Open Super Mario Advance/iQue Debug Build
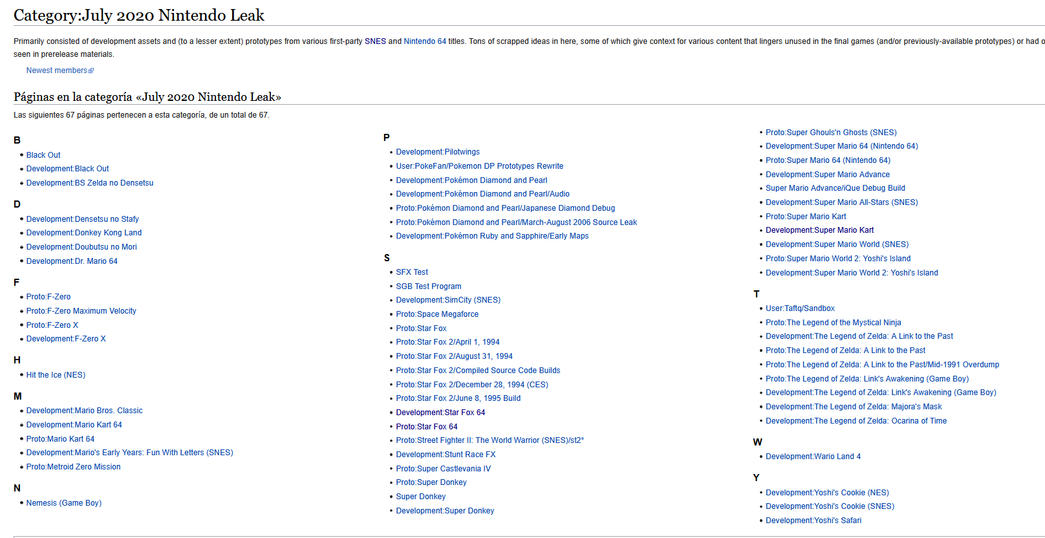 tap(835, 188)
